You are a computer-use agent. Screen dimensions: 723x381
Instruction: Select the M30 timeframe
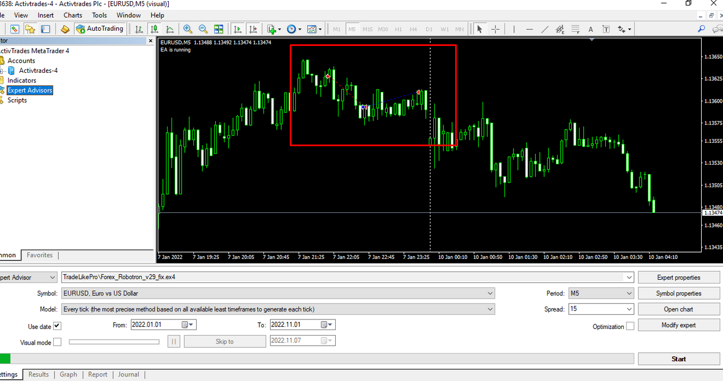[x=383, y=29]
